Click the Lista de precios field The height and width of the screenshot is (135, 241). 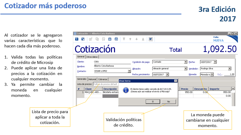[106, 84]
